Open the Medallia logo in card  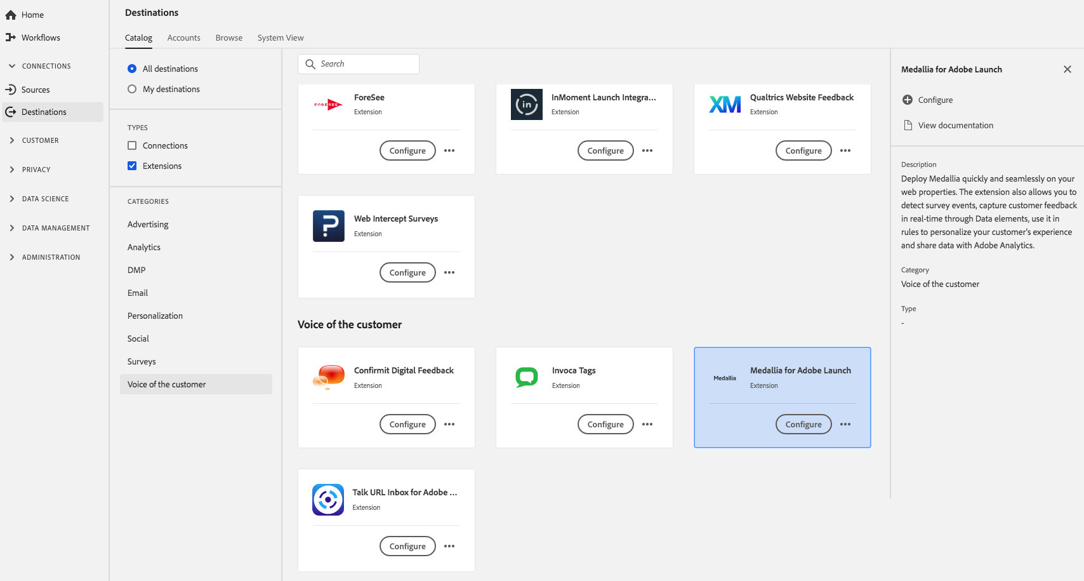pyautogui.click(x=725, y=378)
